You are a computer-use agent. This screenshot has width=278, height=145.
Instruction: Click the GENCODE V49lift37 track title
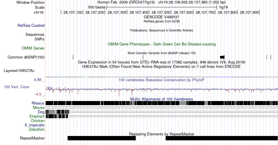pyautogui.click(x=162, y=17)
